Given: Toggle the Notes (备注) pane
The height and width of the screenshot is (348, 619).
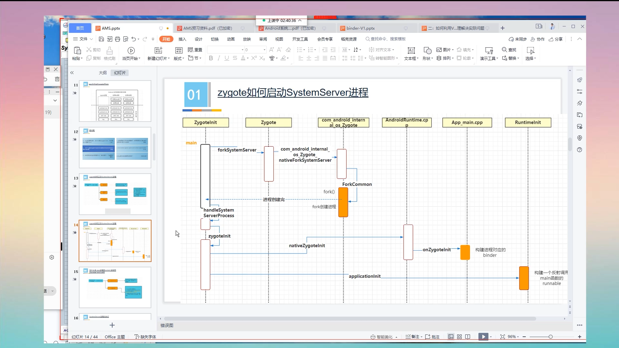Looking at the screenshot, I should pos(413,337).
